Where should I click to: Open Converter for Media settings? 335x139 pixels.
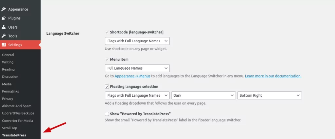(x=18, y=121)
